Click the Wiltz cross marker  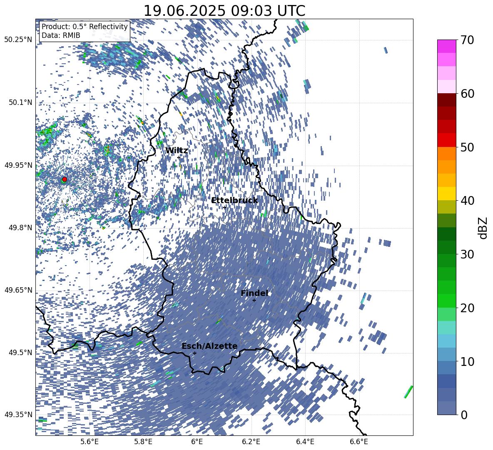tap(179, 157)
